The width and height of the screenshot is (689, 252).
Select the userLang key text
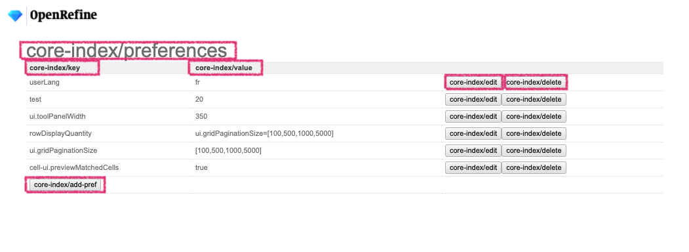point(45,82)
